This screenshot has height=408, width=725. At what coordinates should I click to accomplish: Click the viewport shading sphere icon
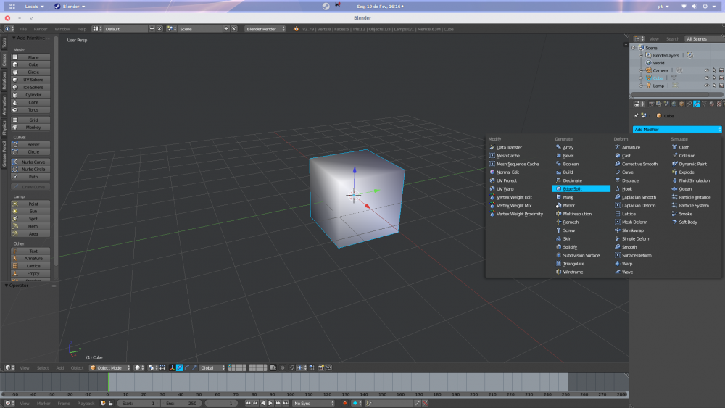click(x=138, y=368)
